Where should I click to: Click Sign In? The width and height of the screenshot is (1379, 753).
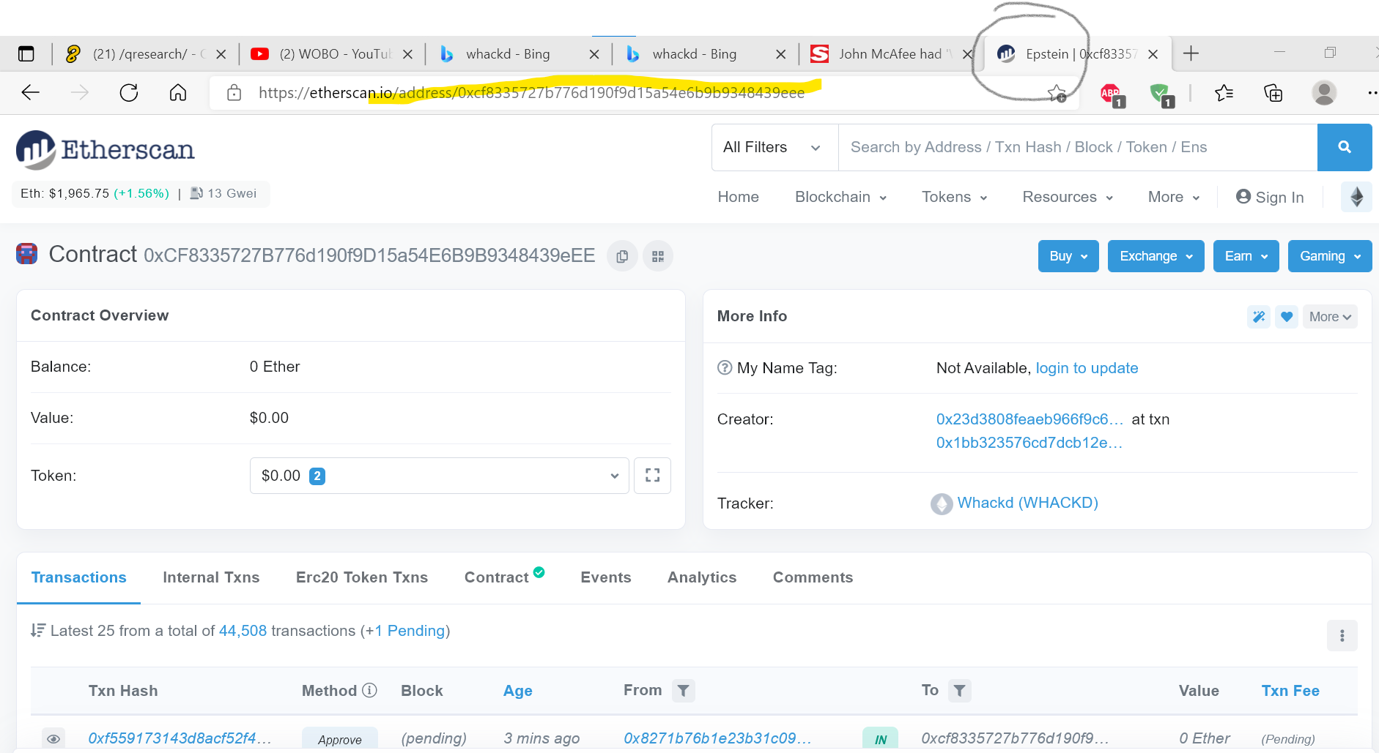[1270, 197]
